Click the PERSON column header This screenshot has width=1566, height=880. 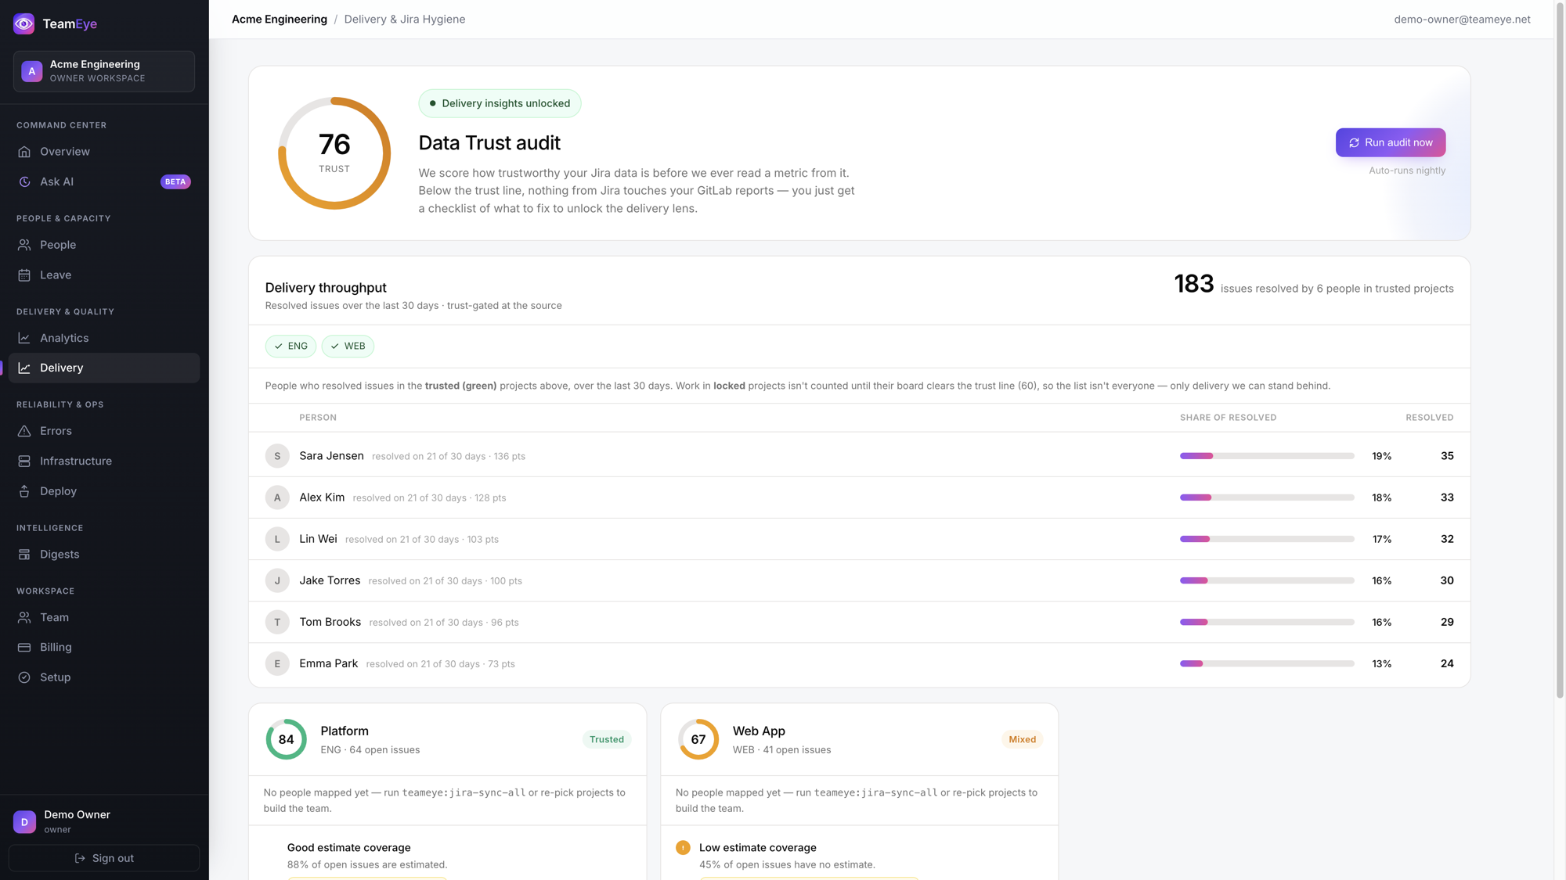[x=318, y=418]
